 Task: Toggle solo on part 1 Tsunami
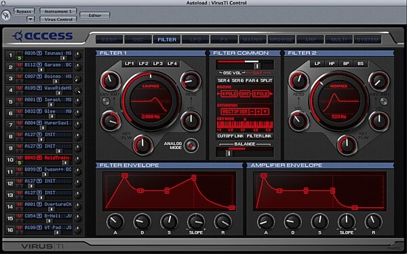pos(19,58)
